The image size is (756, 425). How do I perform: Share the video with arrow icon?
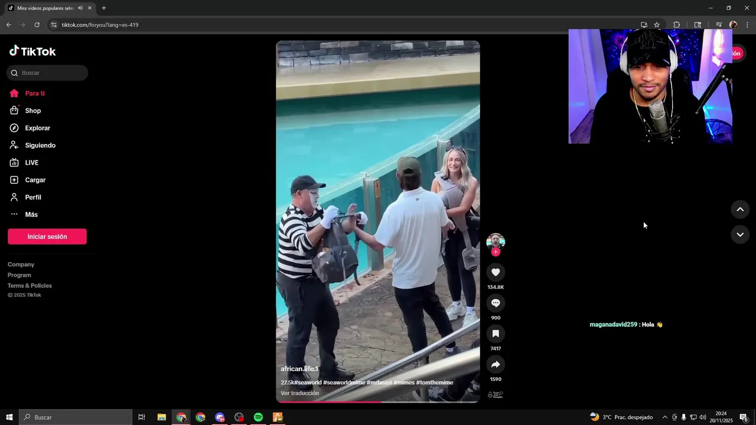(496, 364)
